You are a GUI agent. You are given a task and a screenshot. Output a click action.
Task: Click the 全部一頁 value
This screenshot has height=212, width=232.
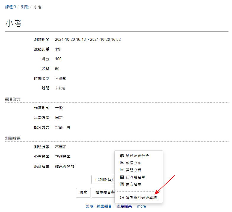(63, 127)
